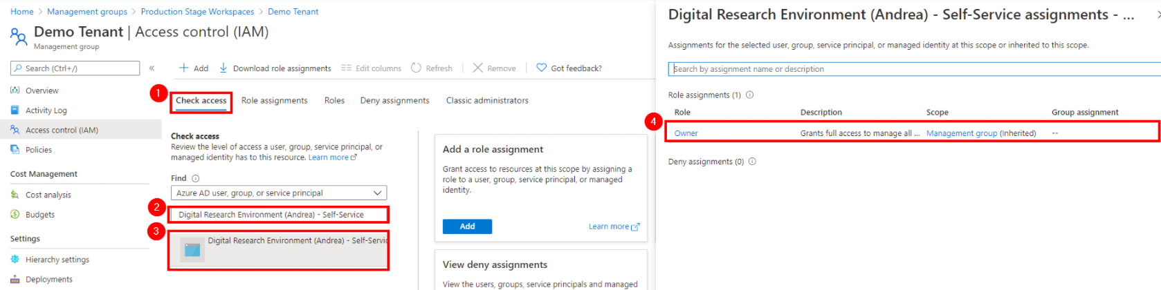
Task: Open the Management group scope link
Action: [962, 133]
